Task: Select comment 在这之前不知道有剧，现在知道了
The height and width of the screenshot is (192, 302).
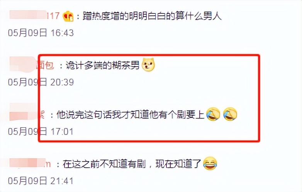Action: click(132, 164)
